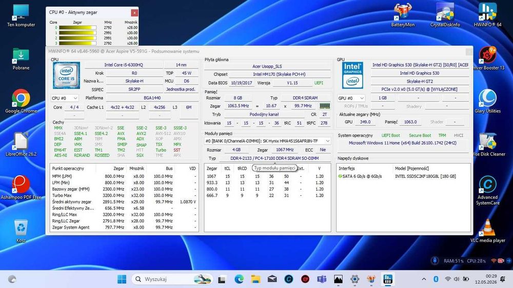Switch to HWiNFO taskbar button
Screen dimensions: 513x288
tap(388, 279)
